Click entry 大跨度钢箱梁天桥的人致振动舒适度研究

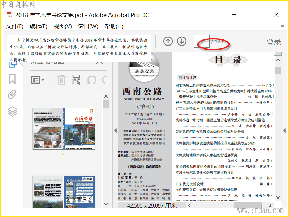(x=206, y=155)
